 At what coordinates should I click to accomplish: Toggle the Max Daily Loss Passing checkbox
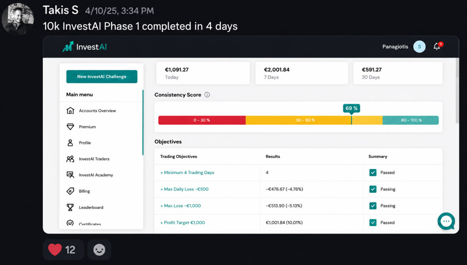373,189
